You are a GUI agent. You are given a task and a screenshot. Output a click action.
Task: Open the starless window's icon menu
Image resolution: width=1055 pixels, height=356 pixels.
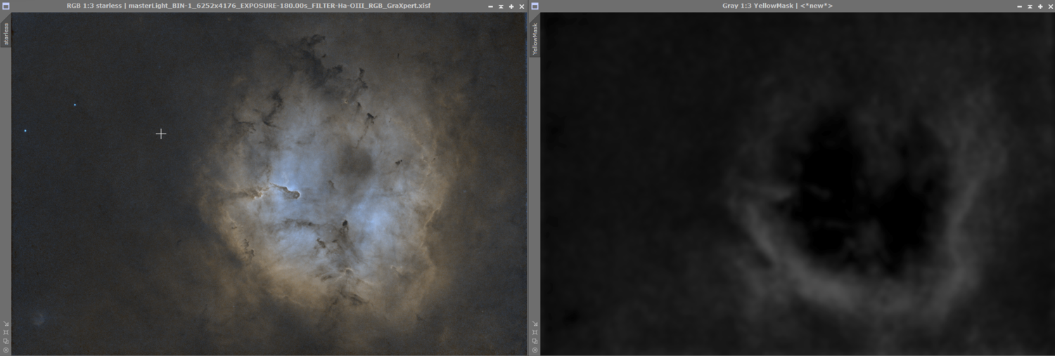tap(6, 6)
